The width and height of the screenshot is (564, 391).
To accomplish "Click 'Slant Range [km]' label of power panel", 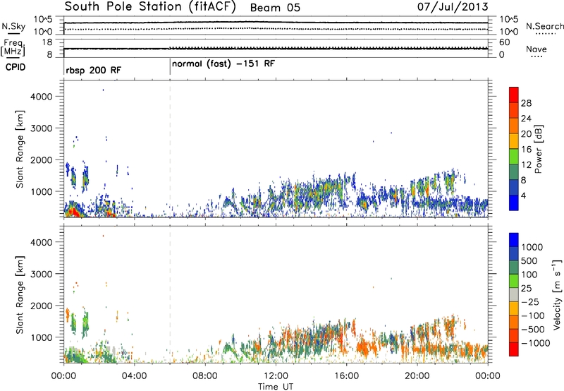I will tap(20, 149).
